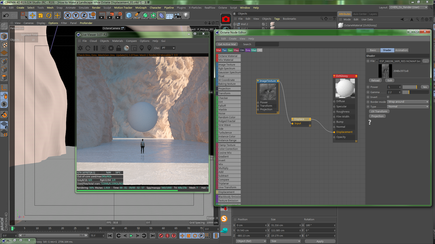Open Object (Rel) coordinate dropdown
The width and height of the screenshot is (435, 244).
[251, 241]
